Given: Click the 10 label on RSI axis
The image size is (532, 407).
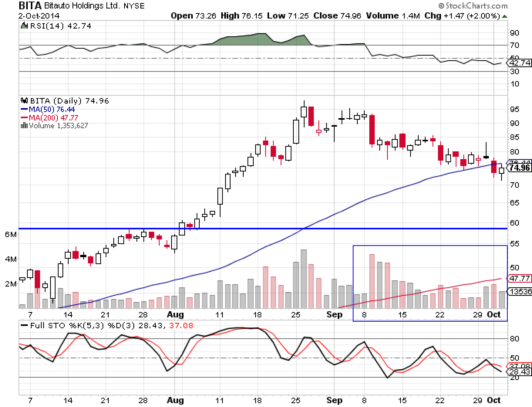Looking at the screenshot, I should click(514, 84).
